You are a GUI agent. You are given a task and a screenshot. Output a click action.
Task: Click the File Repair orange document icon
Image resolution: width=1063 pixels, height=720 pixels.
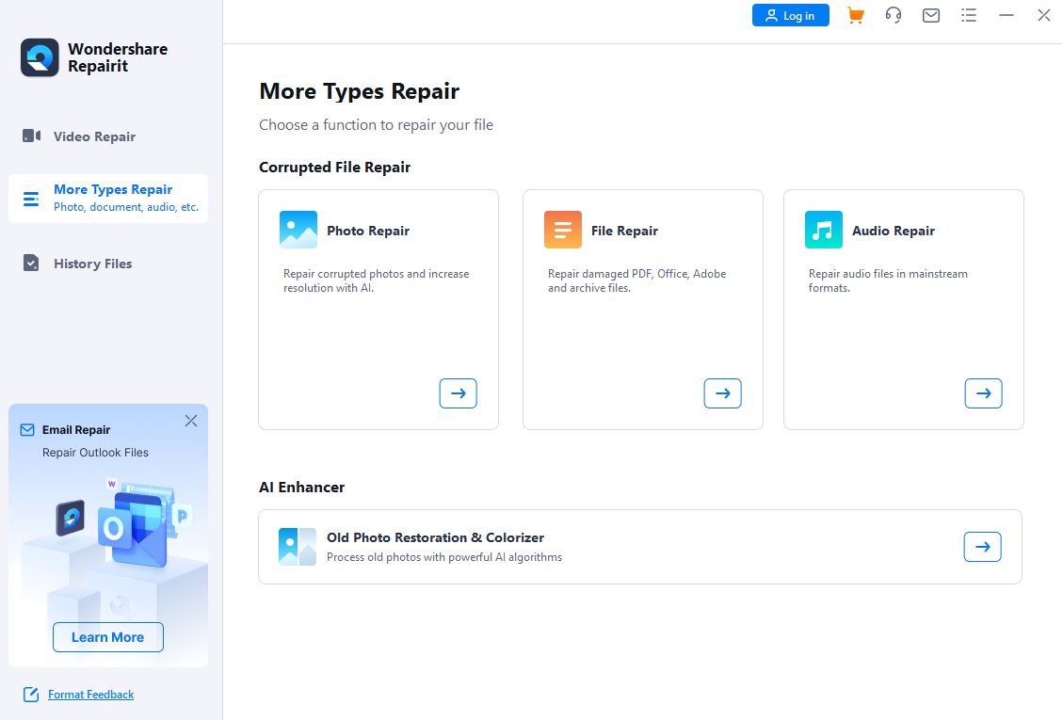click(x=563, y=230)
